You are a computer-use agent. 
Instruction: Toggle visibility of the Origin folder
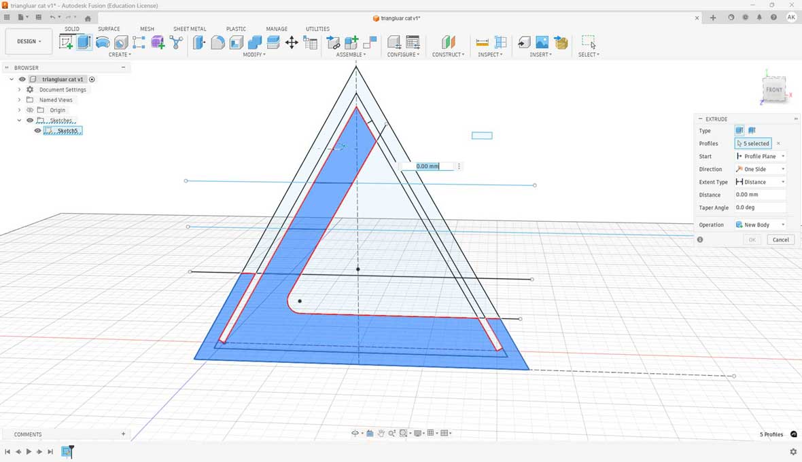[x=30, y=109]
